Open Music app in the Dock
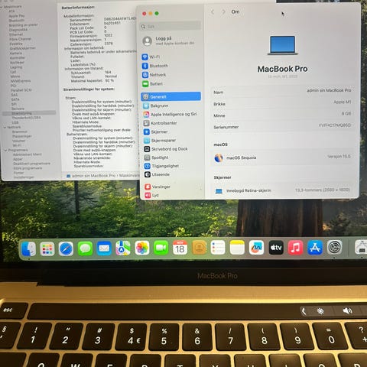This screenshot has height=367, width=367. pos(295,247)
